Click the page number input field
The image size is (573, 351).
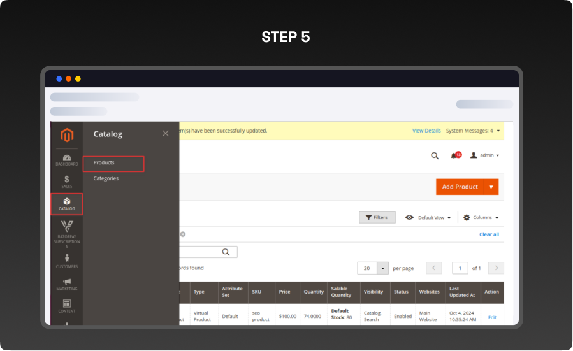(460, 268)
